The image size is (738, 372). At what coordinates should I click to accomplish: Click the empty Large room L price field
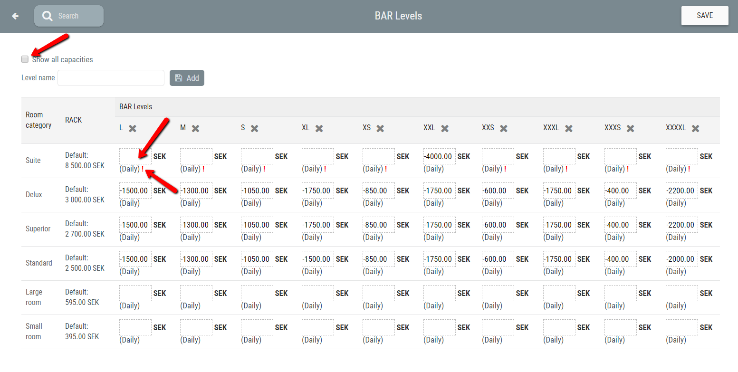pos(135,293)
